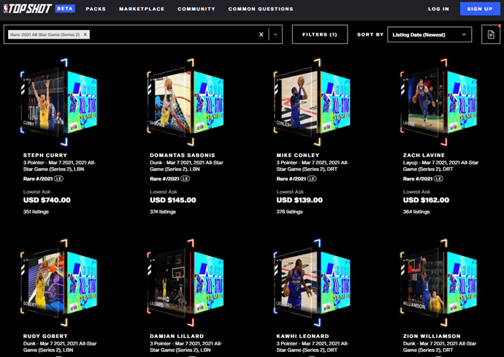Click the 351 listings text
Image resolution: width=504 pixels, height=357 pixels.
click(36, 212)
